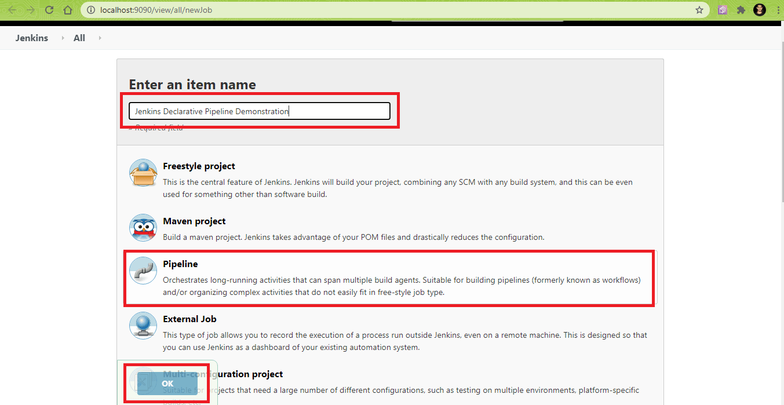
Task: Click the Maven project owl icon
Action: pos(143,228)
